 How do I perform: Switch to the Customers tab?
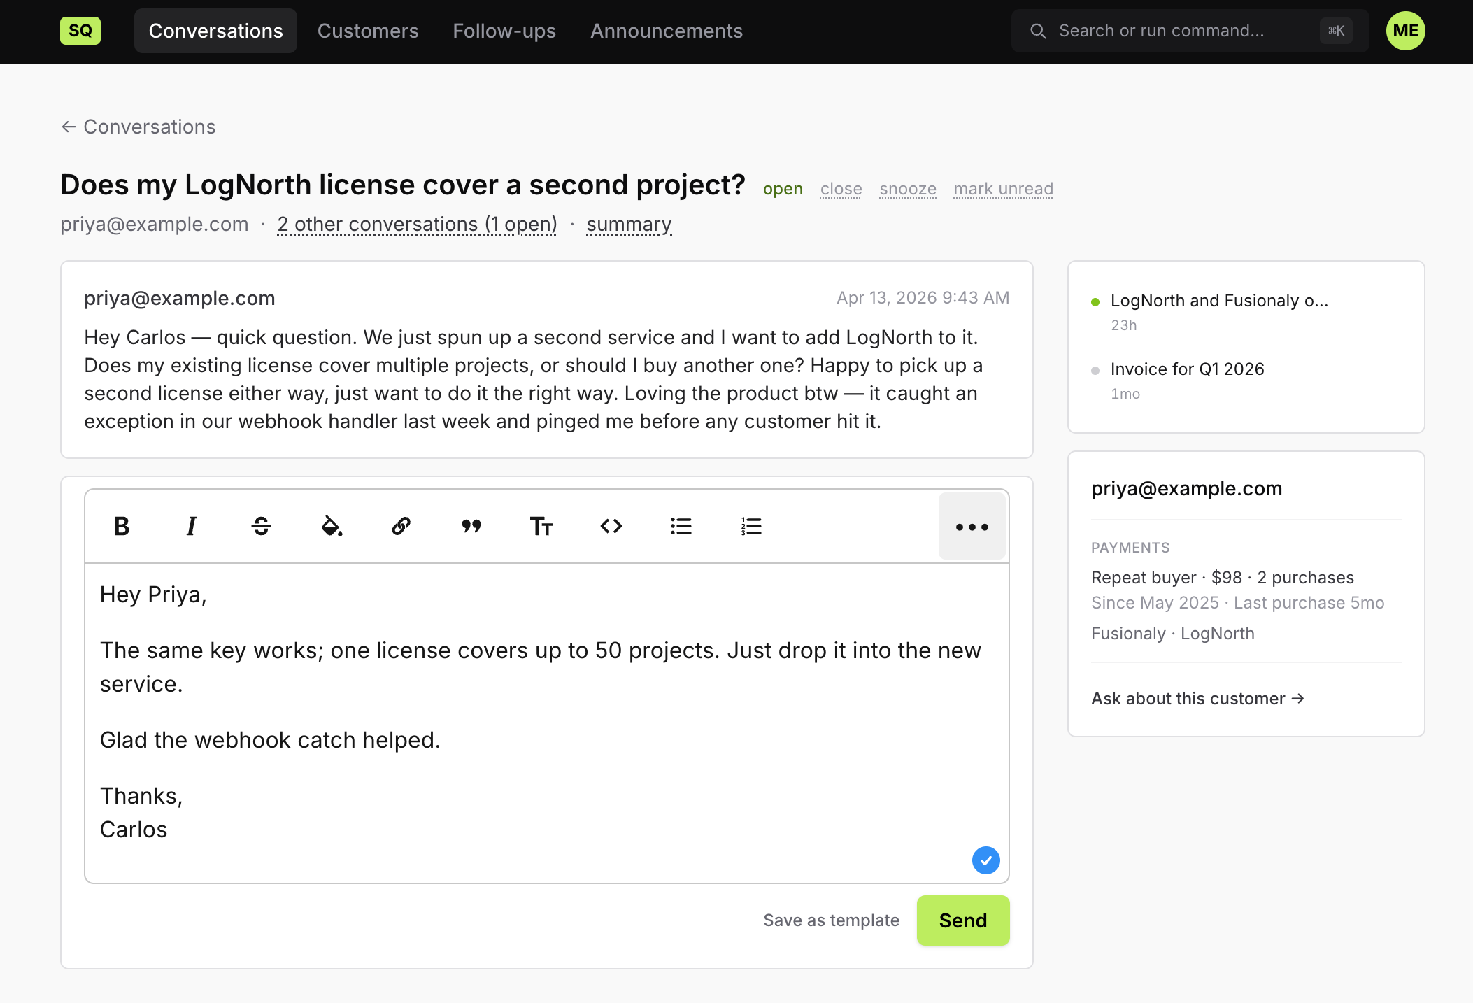coord(367,31)
